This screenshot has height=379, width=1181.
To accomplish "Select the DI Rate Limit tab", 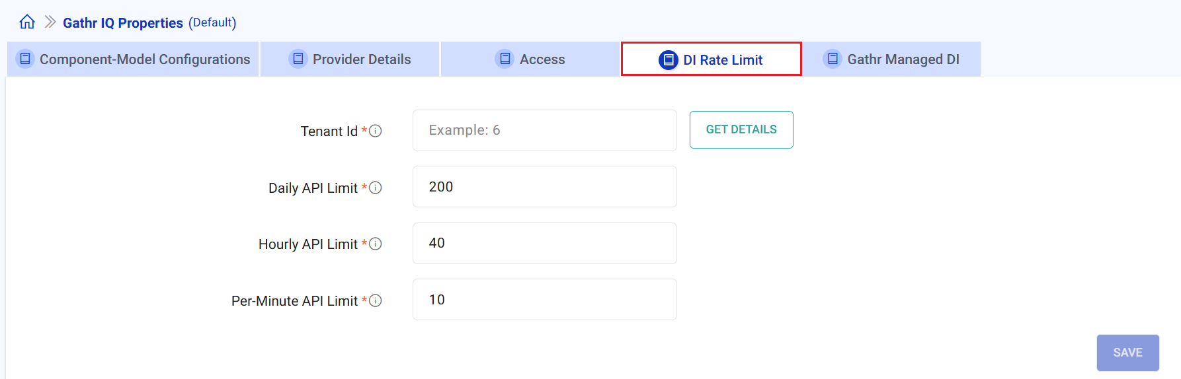I will pyautogui.click(x=712, y=59).
